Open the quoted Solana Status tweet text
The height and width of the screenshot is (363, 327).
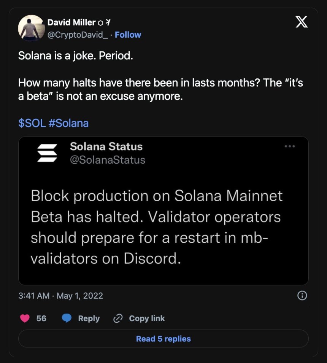(x=157, y=227)
